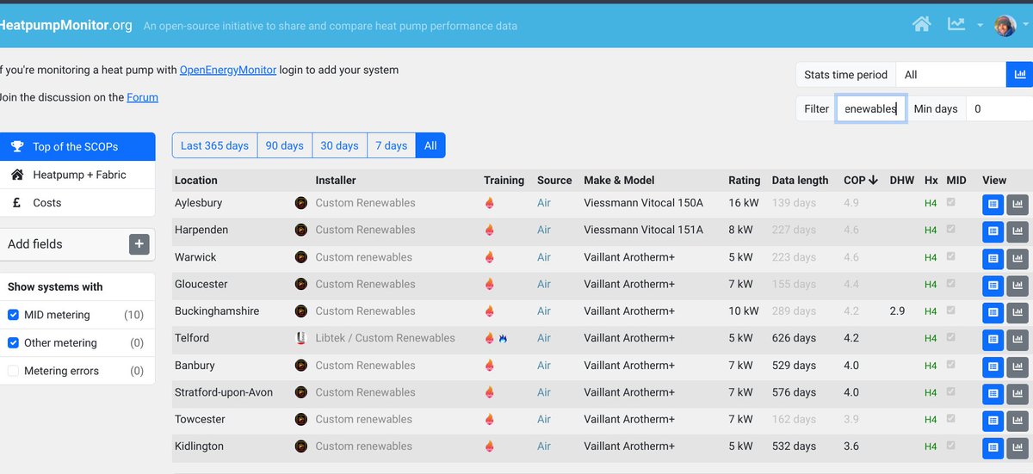Screen dimensions: 1033x474
Task: Click the Viessmann Vitocal 151A model cell
Action: pos(643,230)
